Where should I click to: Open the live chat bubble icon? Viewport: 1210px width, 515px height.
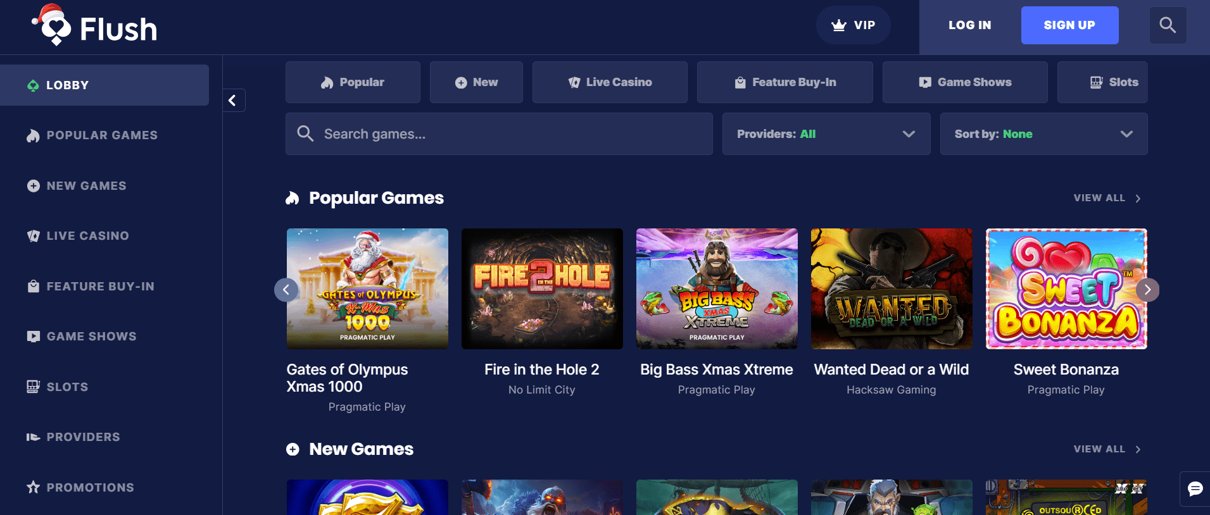pyautogui.click(x=1195, y=488)
